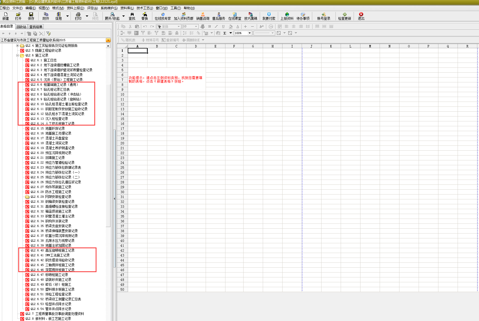This screenshot has width=479, height=321.
Task: Open the 资料库(L) menu
Action: click(x=127, y=8)
